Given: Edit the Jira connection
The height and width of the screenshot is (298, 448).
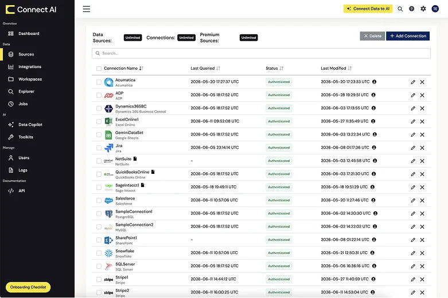Looking at the screenshot, I should pos(413,148).
